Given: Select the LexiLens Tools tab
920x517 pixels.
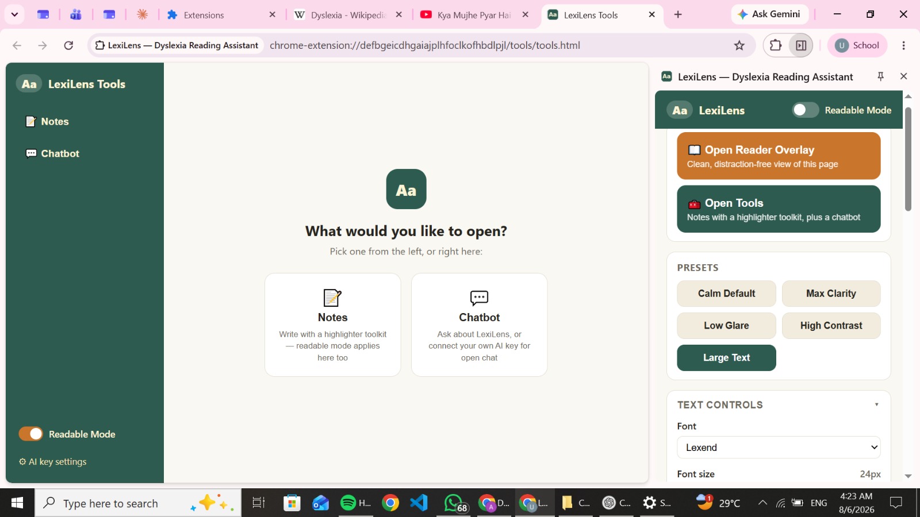Looking at the screenshot, I should (x=601, y=15).
